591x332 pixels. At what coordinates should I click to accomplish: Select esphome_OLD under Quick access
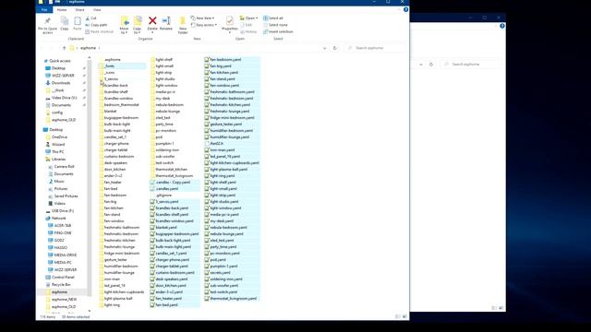[64, 120]
